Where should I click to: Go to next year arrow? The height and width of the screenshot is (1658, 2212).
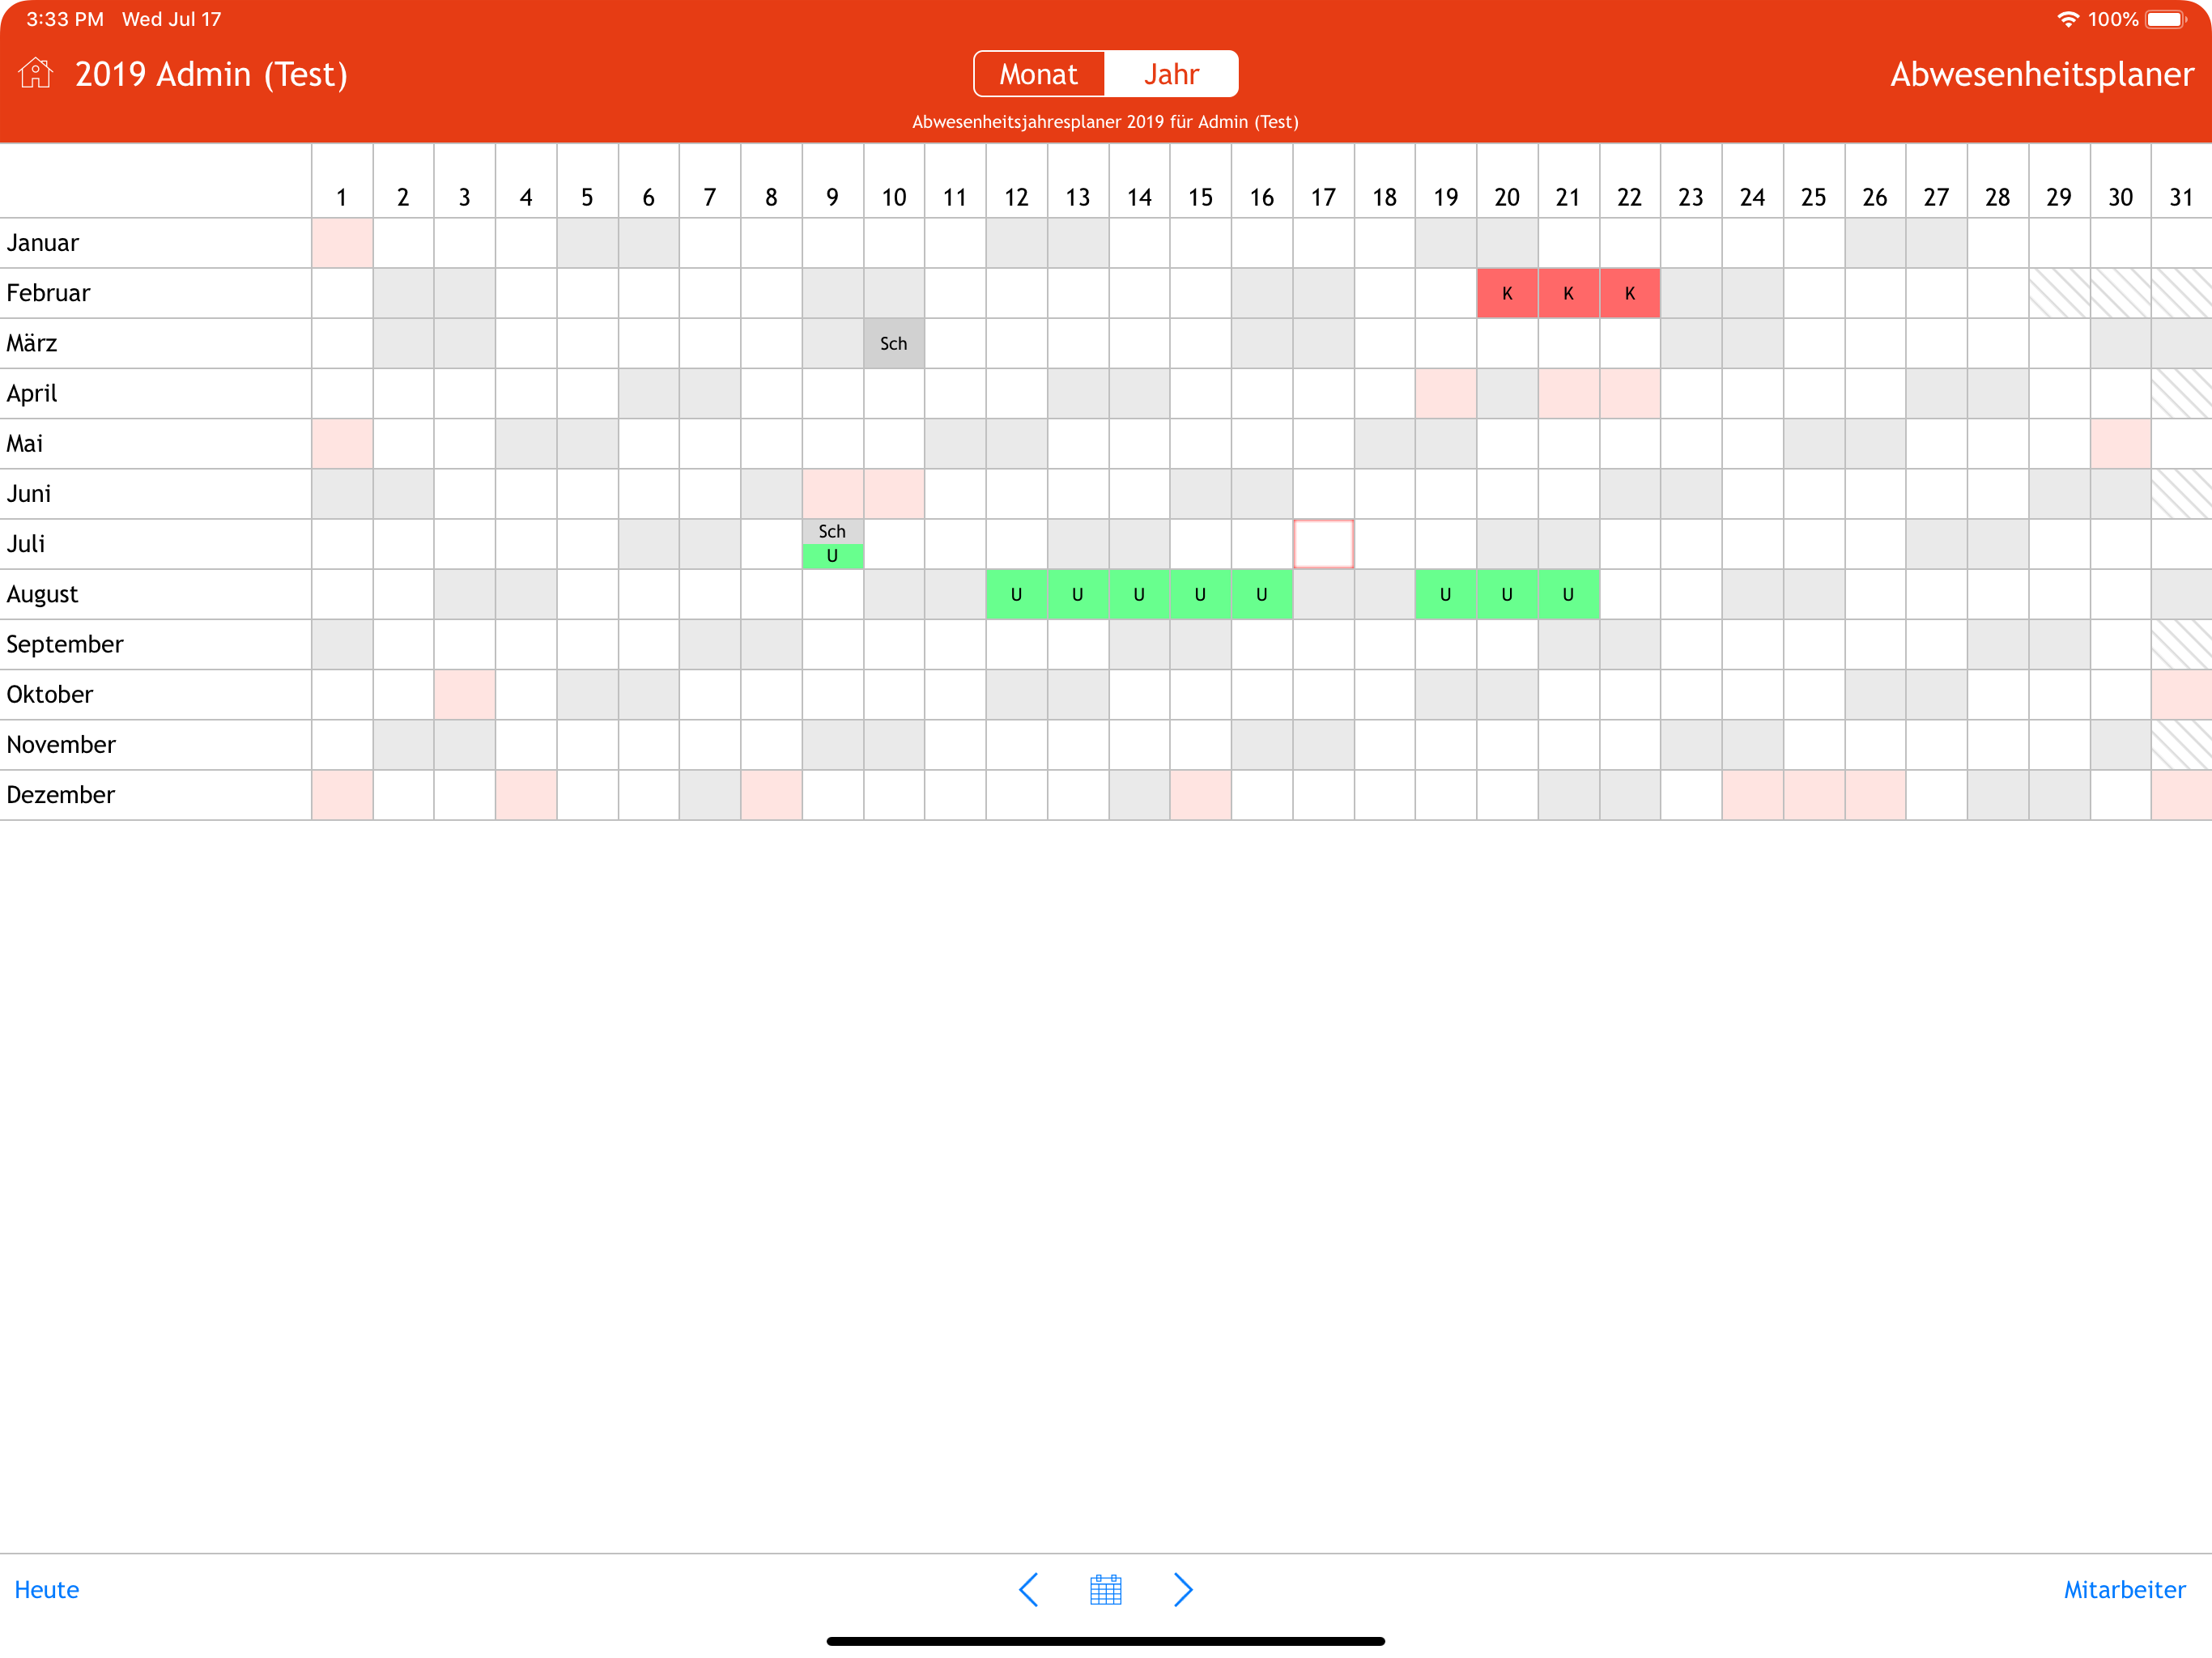pyautogui.click(x=1183, y=1589)
